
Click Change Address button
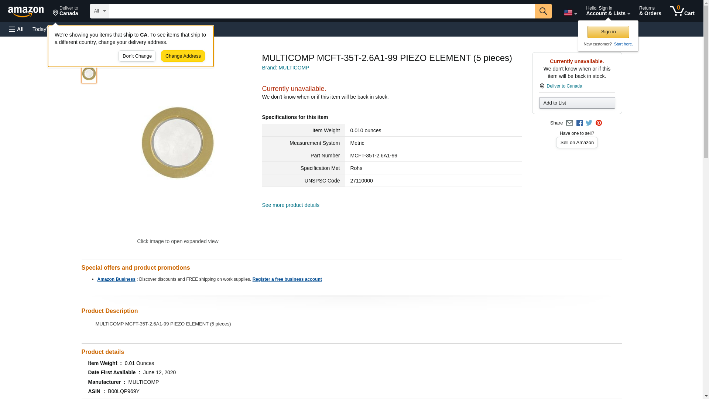183,56
